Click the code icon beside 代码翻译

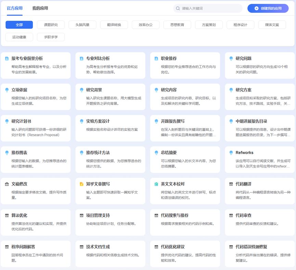point(231,184)
